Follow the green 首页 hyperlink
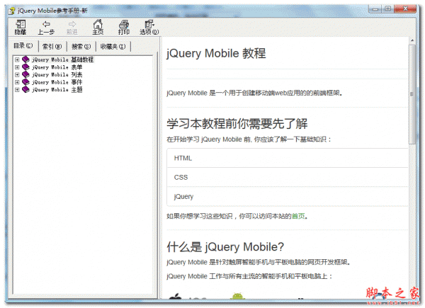The height and width of the screenshot is (308, 425). click(298, 216)
